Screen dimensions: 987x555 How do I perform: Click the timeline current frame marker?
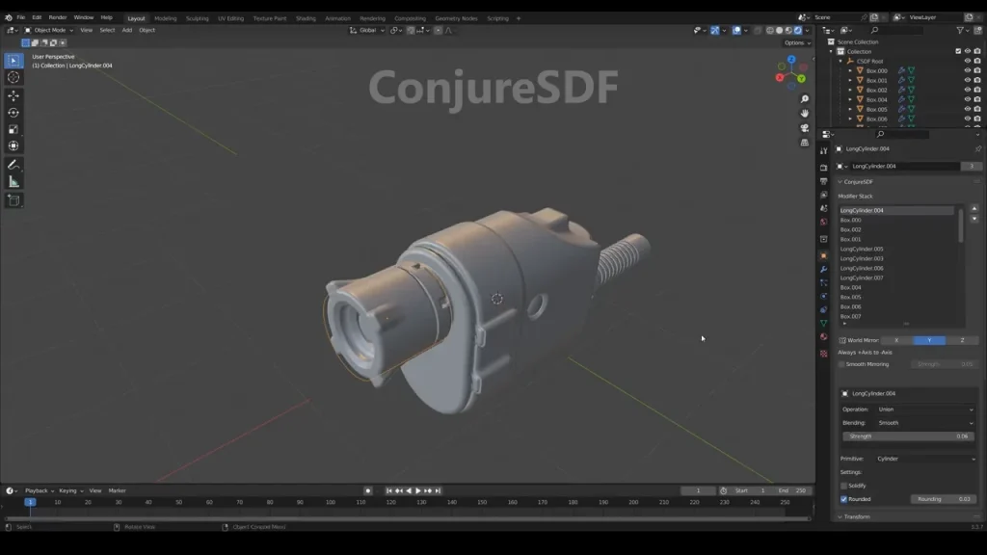click(x=30, y=502)
